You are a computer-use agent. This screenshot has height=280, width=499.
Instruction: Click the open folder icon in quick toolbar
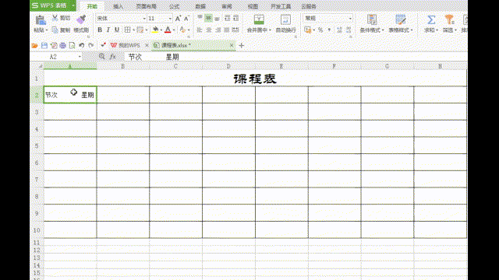[x=34, y=46]
